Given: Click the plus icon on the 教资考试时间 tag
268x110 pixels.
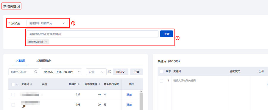Looking at the screenshot, I should click(46, 42).
